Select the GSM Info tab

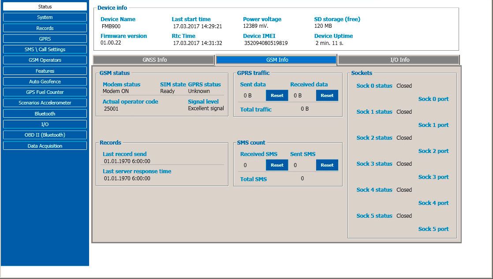click(x=276, y=60)
